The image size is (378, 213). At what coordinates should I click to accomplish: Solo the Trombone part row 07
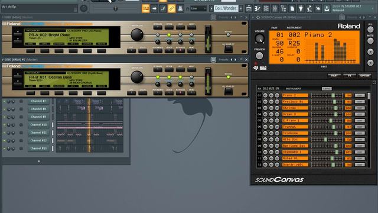tap(265, 133)
